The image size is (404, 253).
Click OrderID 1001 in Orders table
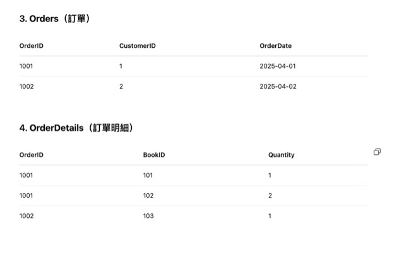[x=27, y=66]
